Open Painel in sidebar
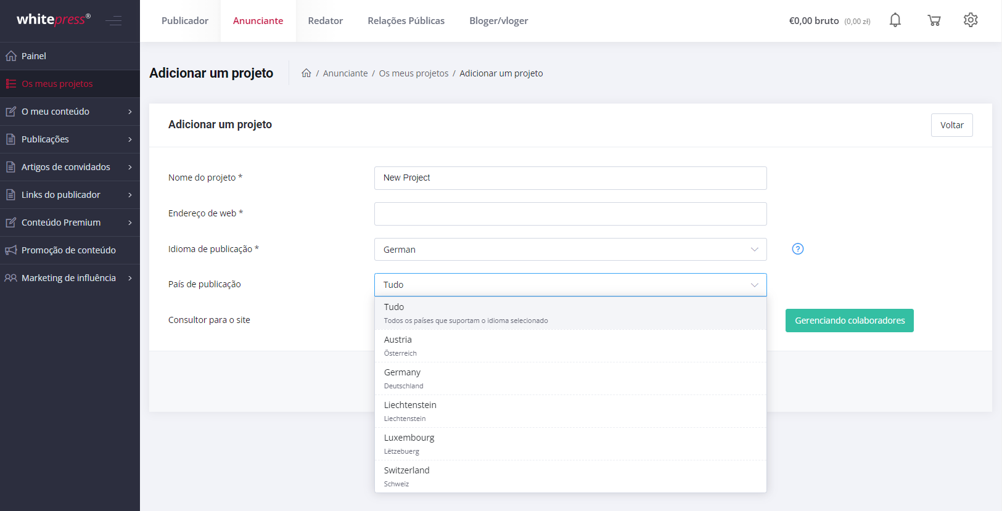 pos(70,56)
